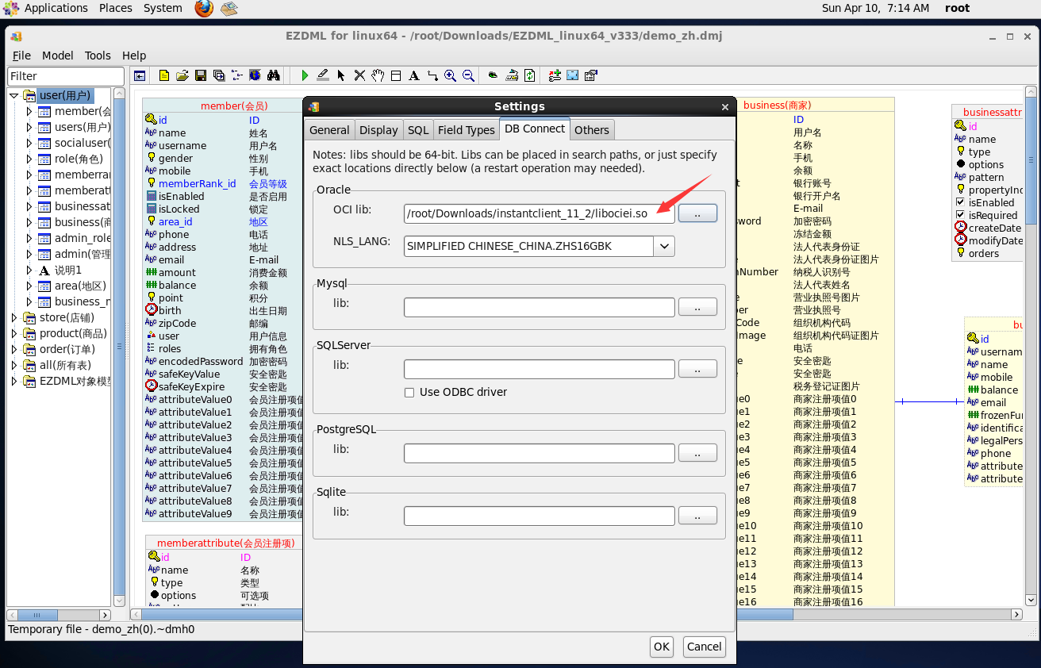The image size is (1041, 668).
Task: Click the OCI lib path input field
Action: pyautogui.click(x=540, y=213)
